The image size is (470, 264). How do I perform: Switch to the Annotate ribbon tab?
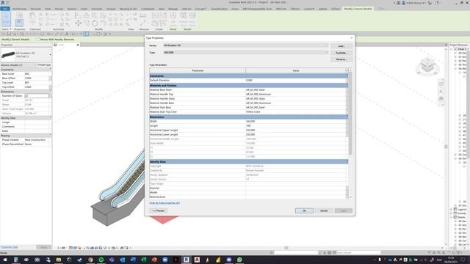point(96,9)
